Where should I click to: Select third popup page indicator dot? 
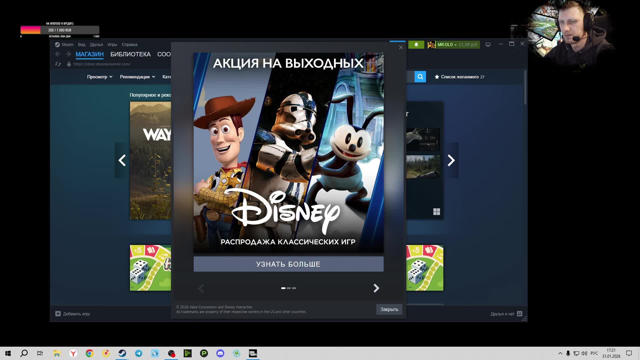click(x=294, y=288)
